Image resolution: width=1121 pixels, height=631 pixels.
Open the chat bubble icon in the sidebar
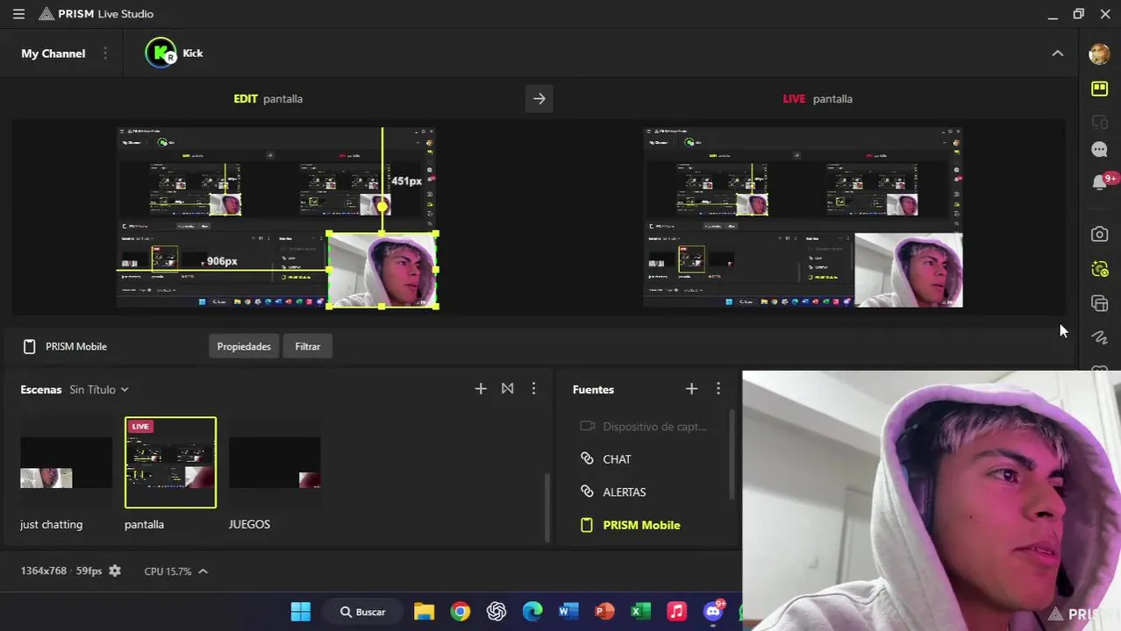point(1099,150)
